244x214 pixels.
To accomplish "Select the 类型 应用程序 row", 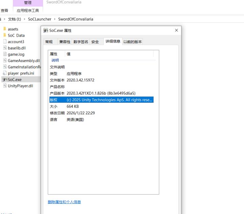I will pos(101,74).
